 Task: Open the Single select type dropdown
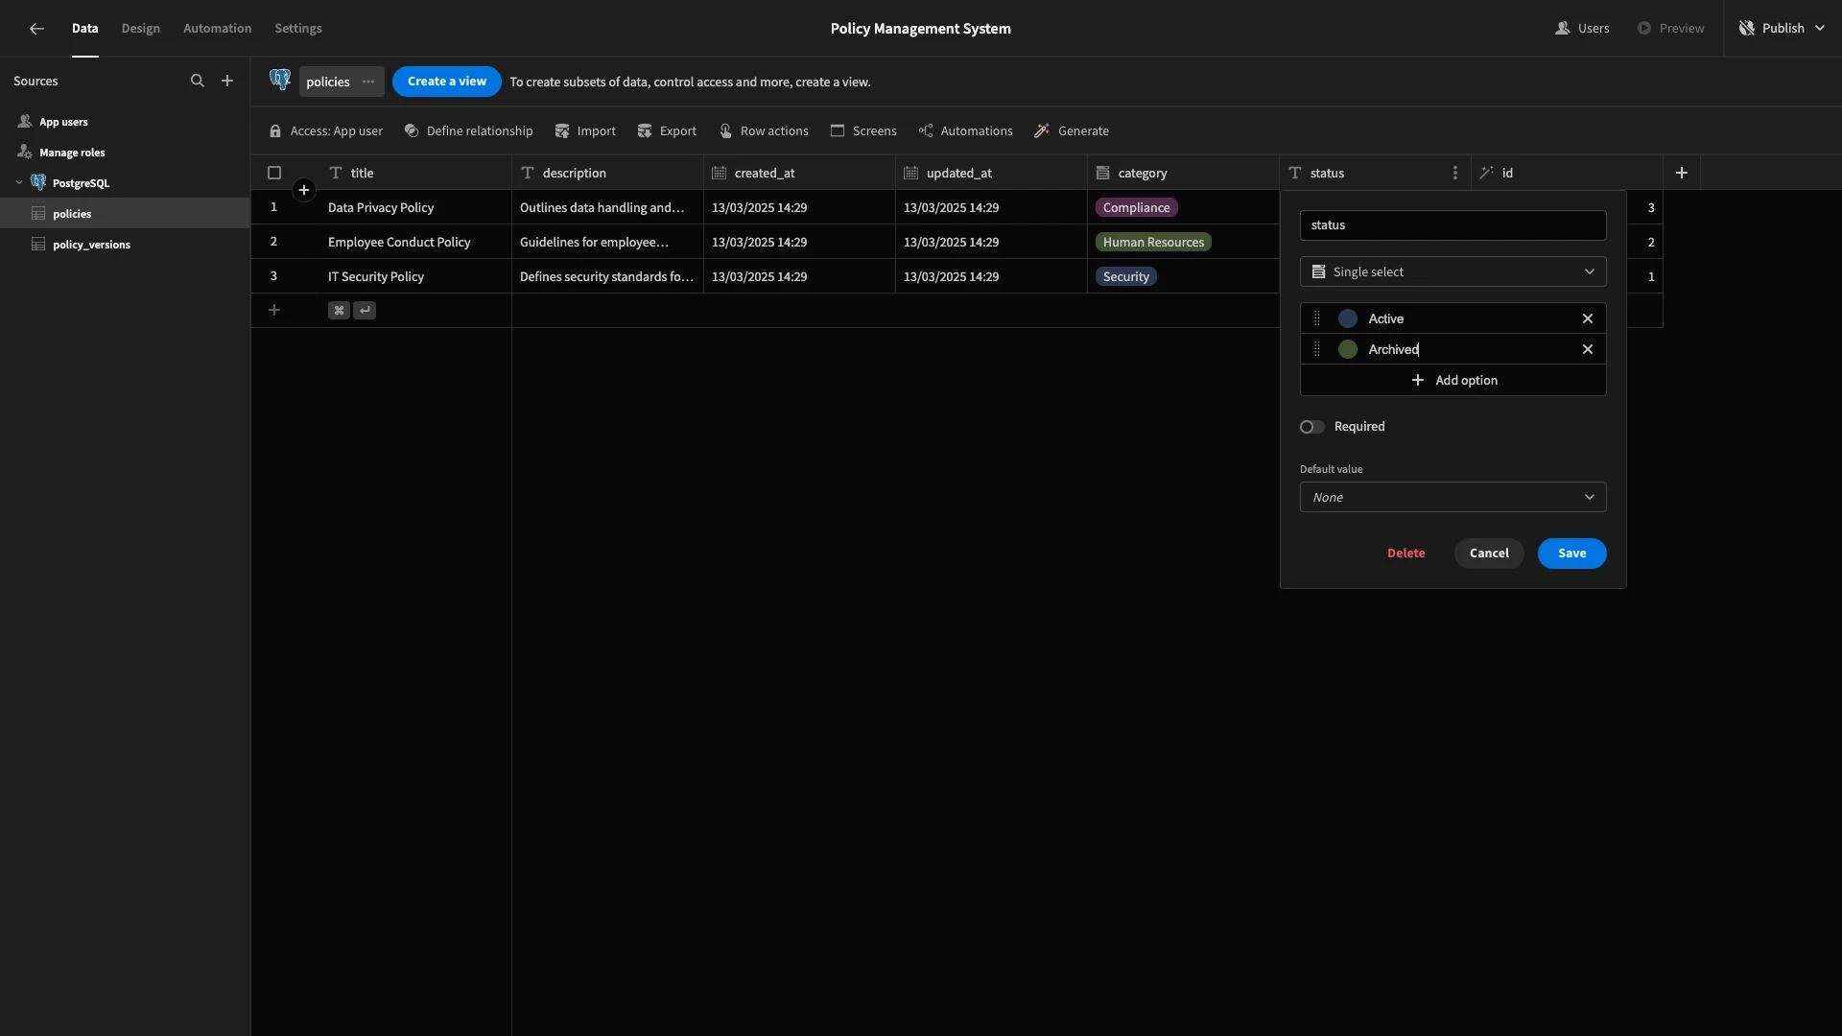point(1452,271)
